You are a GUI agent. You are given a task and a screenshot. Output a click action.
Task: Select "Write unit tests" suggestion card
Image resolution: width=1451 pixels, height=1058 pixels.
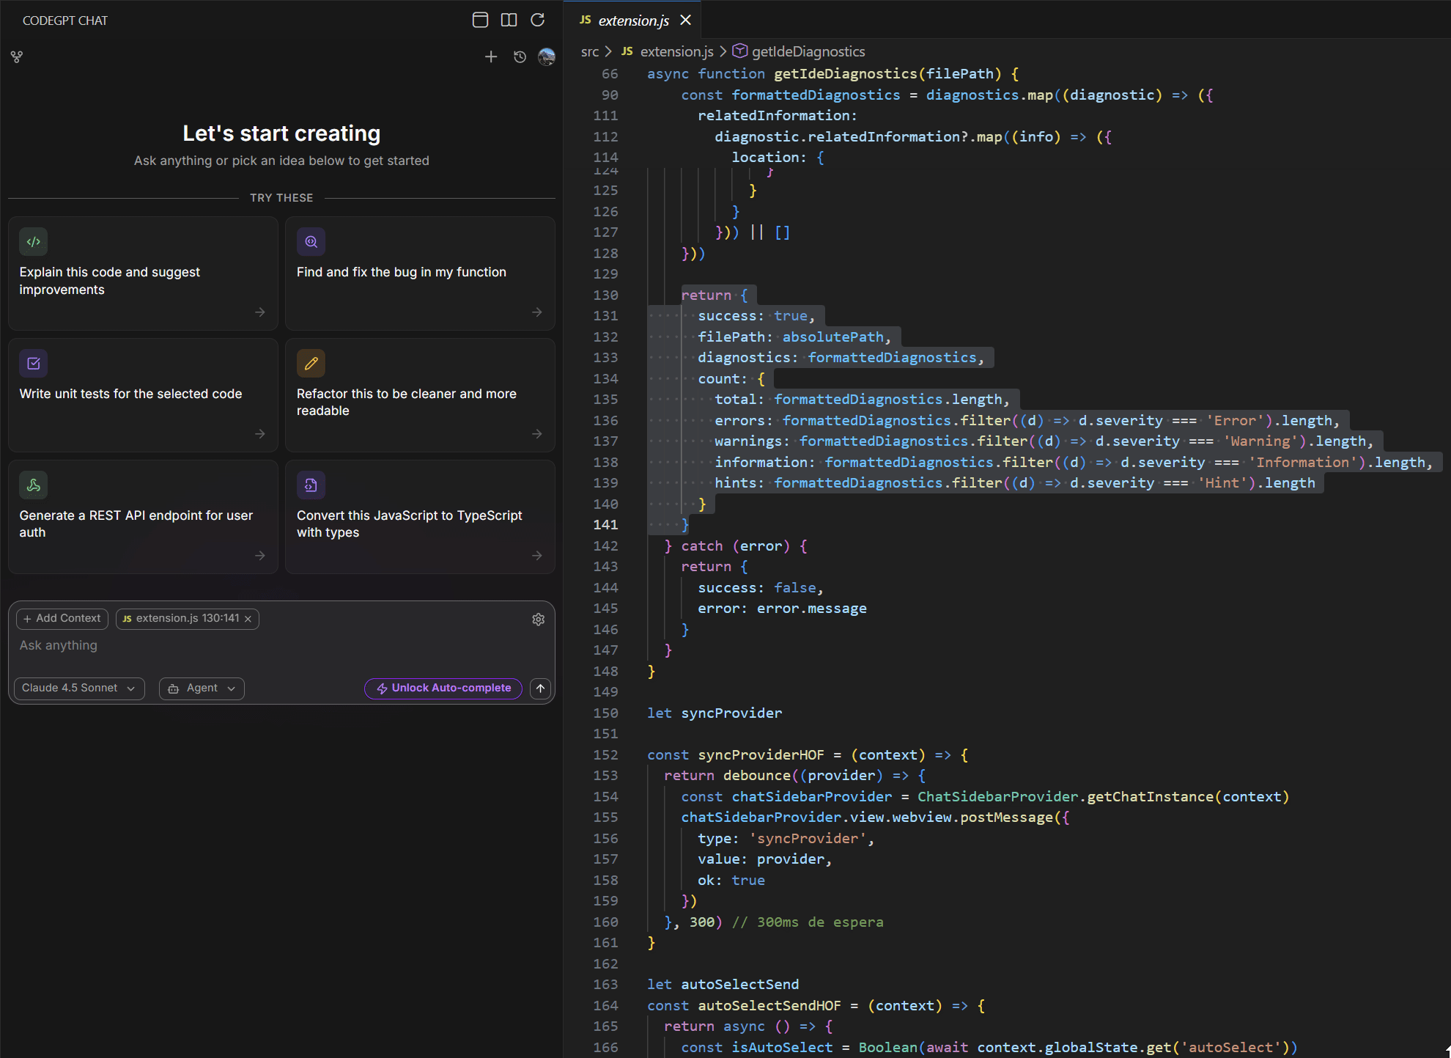143,394
